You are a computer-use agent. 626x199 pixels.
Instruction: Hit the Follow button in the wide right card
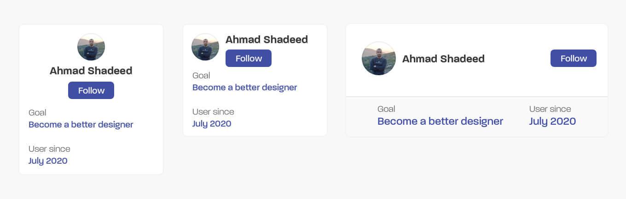(x=573, y=58)
